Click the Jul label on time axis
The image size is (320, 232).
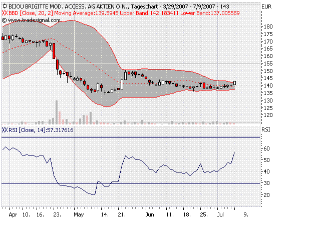220,214
